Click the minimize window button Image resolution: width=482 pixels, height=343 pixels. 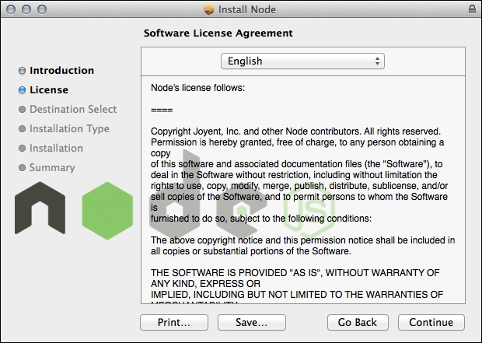click(x=26, y=9)
